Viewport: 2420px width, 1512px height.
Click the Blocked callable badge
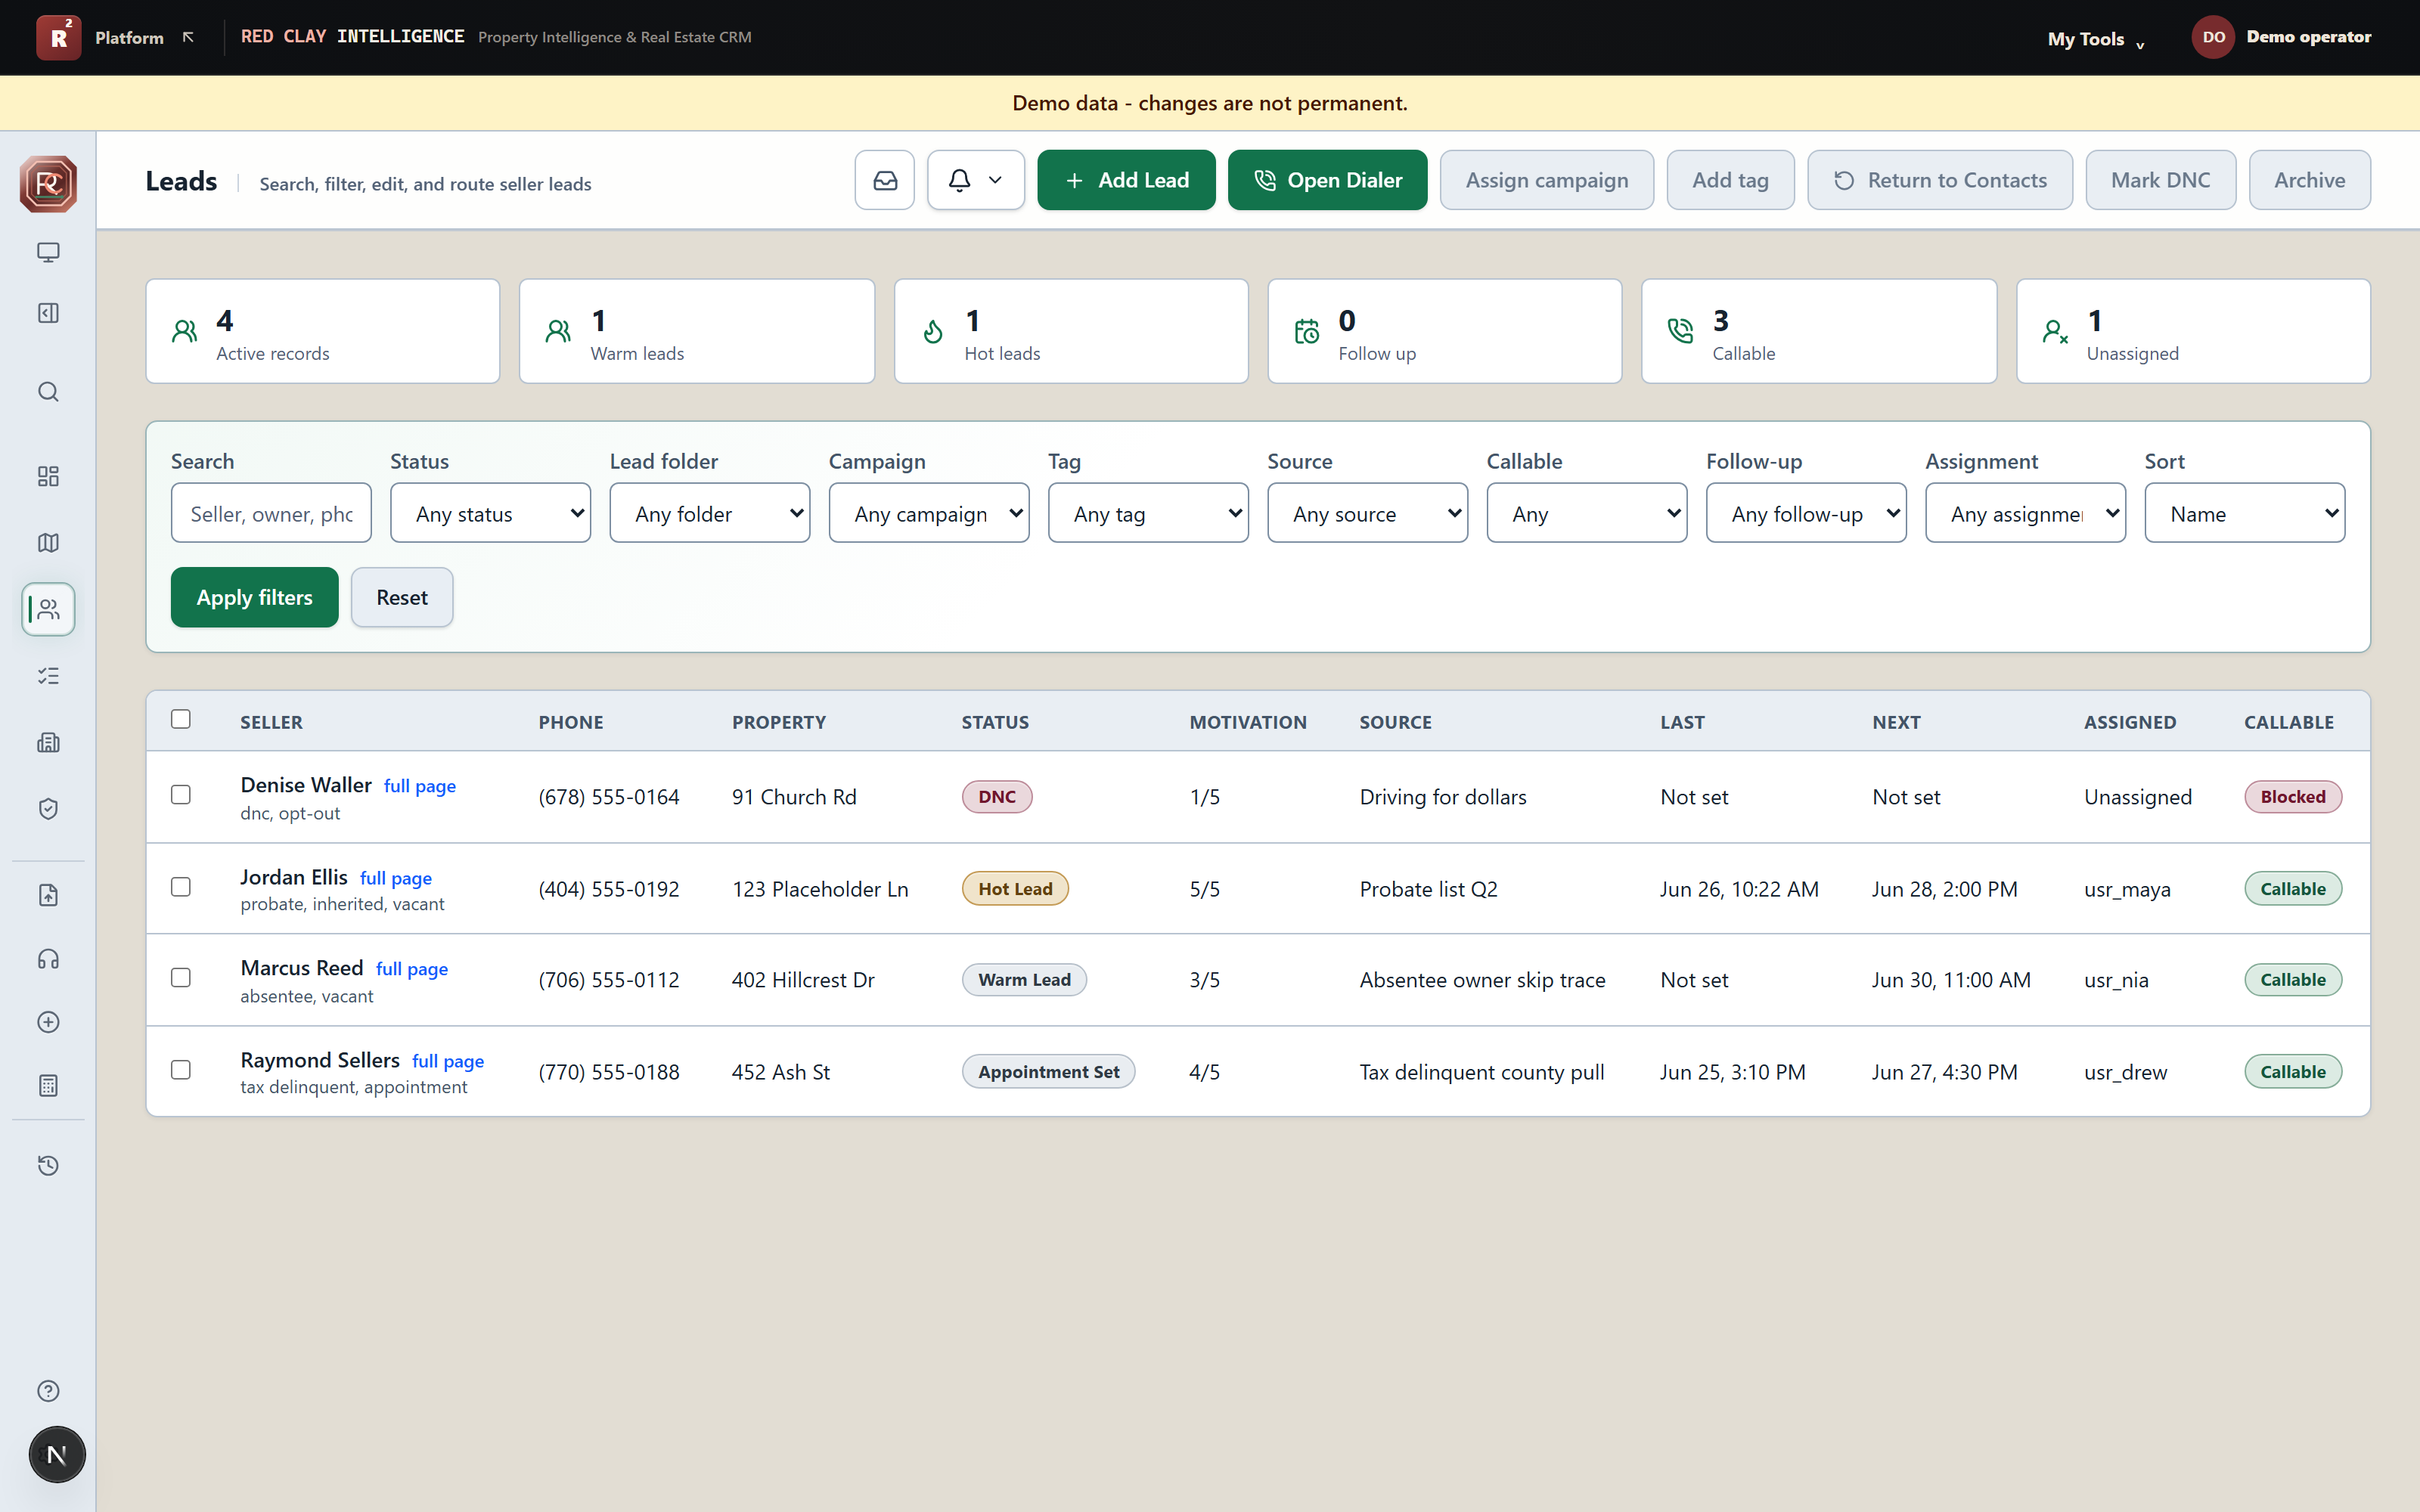coord(2292,797)
